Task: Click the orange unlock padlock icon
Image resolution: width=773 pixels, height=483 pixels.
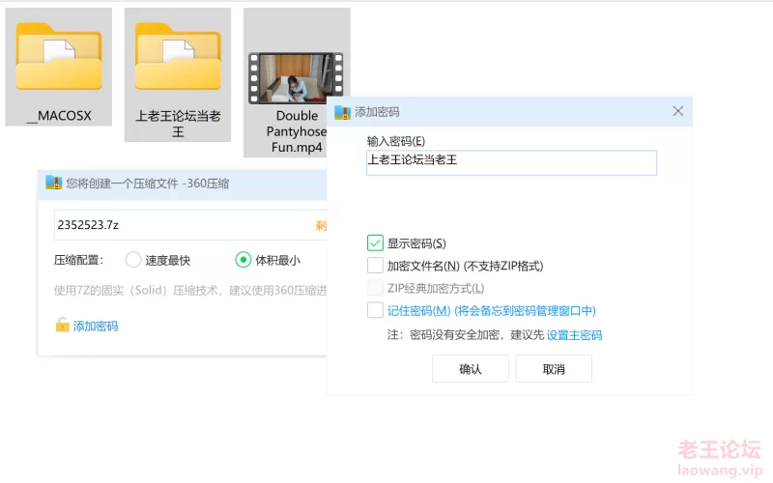Action: [62, 326]
